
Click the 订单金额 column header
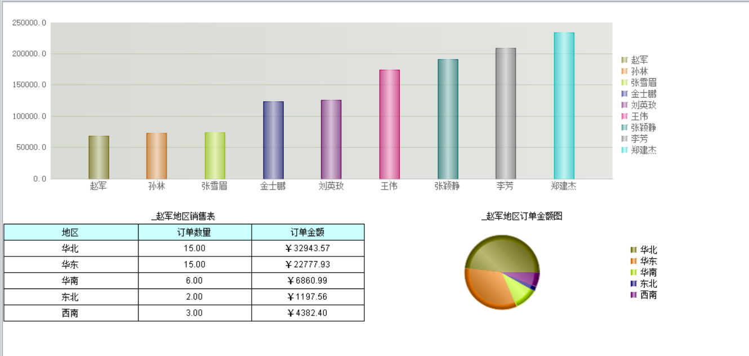pyautogui.click(x=308, y=232)
